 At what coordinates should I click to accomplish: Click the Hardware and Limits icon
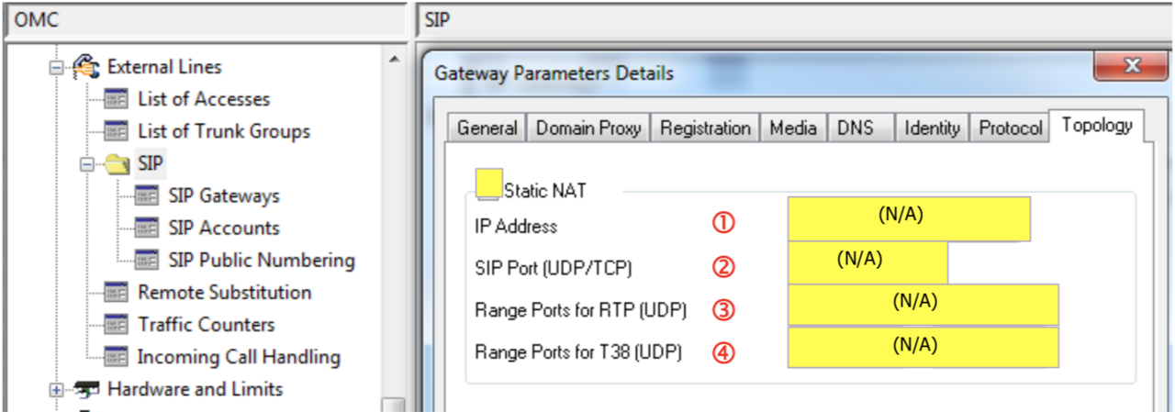pos(85,389)
